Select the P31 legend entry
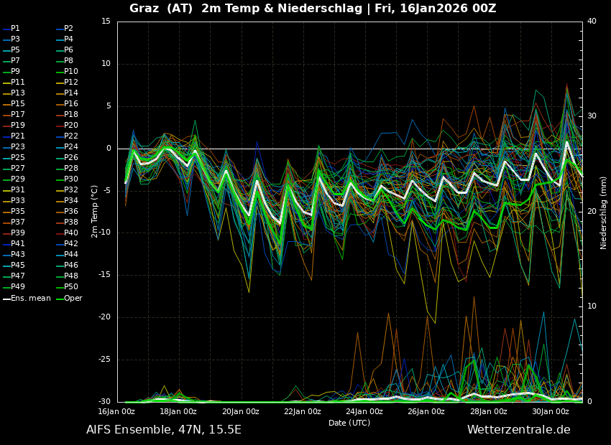Screen dimensions: 611x445 click(x=14, y=189)
